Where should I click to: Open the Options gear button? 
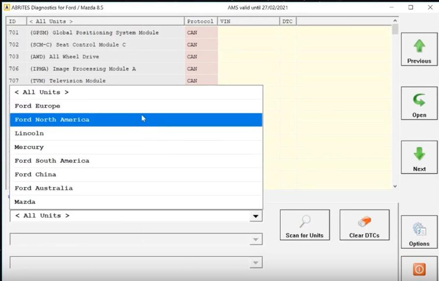[x=419, y=232]
